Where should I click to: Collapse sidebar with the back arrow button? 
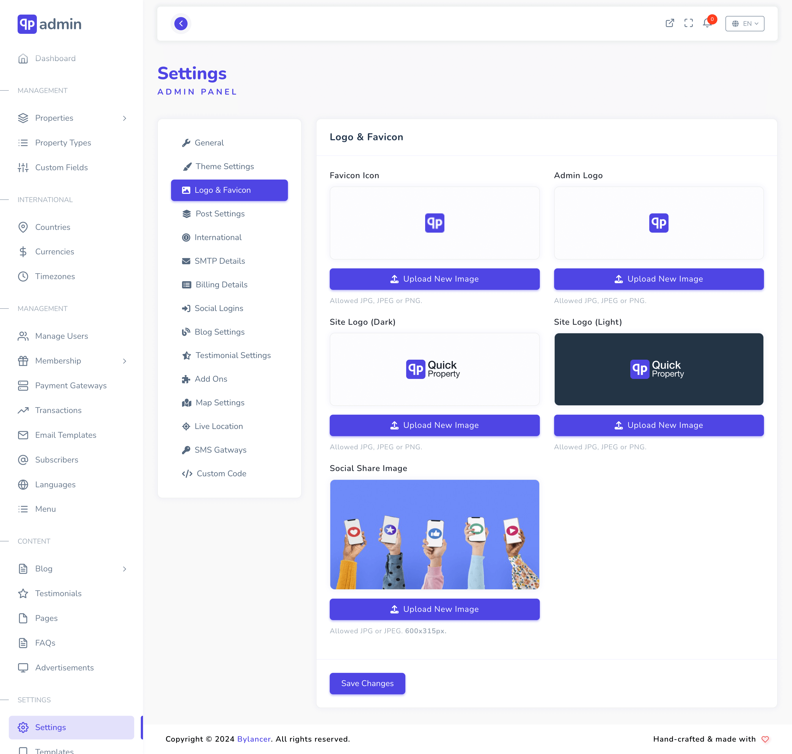181,24
